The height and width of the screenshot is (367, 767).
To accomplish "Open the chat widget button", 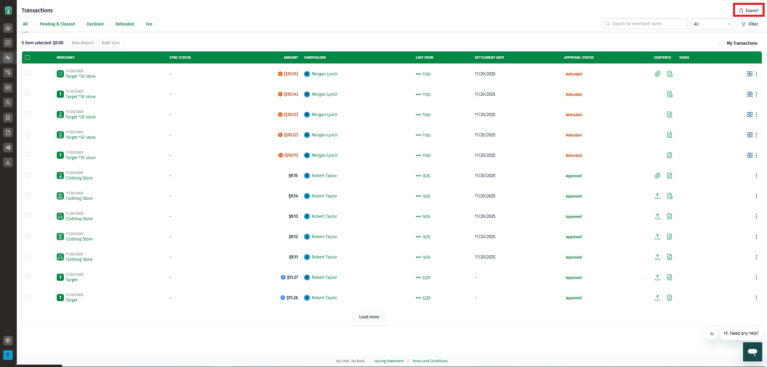I will tap(753, 351).
